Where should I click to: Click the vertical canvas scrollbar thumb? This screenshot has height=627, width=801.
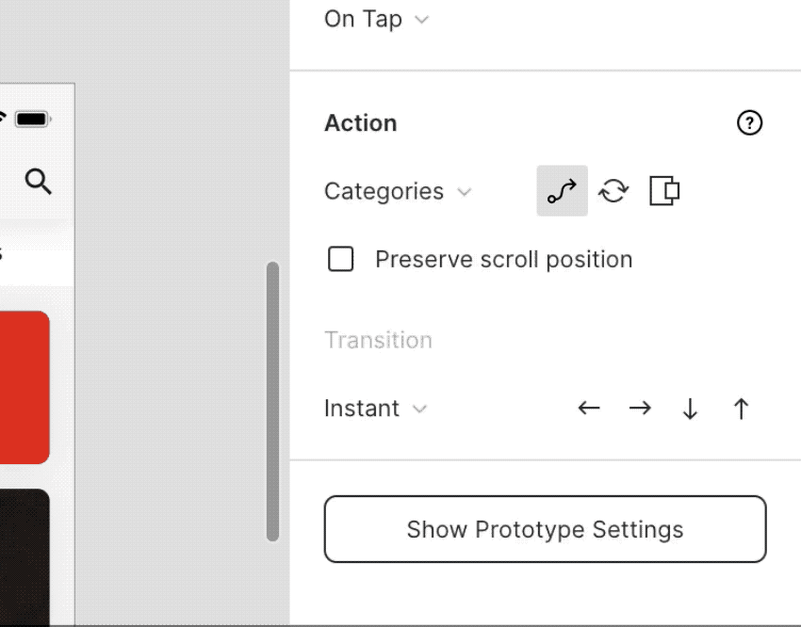pos(272,401)
